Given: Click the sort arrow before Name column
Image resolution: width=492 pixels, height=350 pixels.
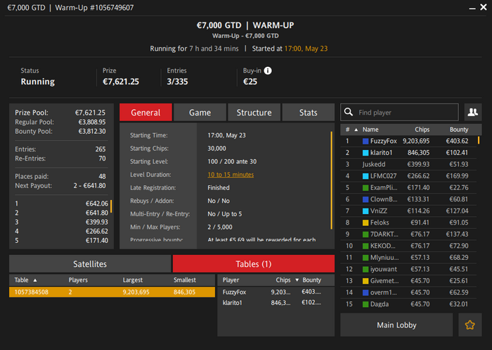Looking at the screenshot, I should coord(355,130).
